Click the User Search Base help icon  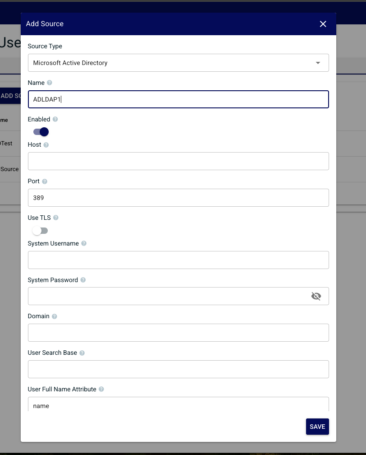82,353
